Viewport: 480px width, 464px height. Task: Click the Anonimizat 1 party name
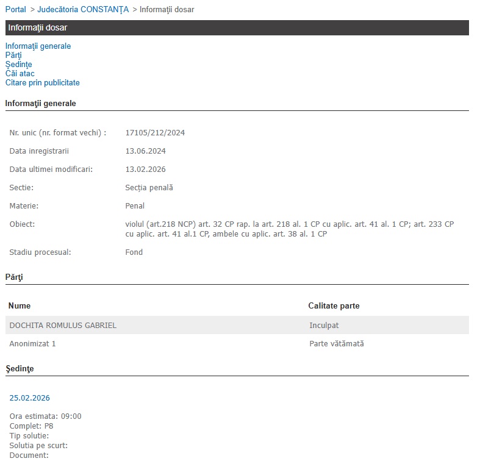pyautogui.click(x=32, y=344)
